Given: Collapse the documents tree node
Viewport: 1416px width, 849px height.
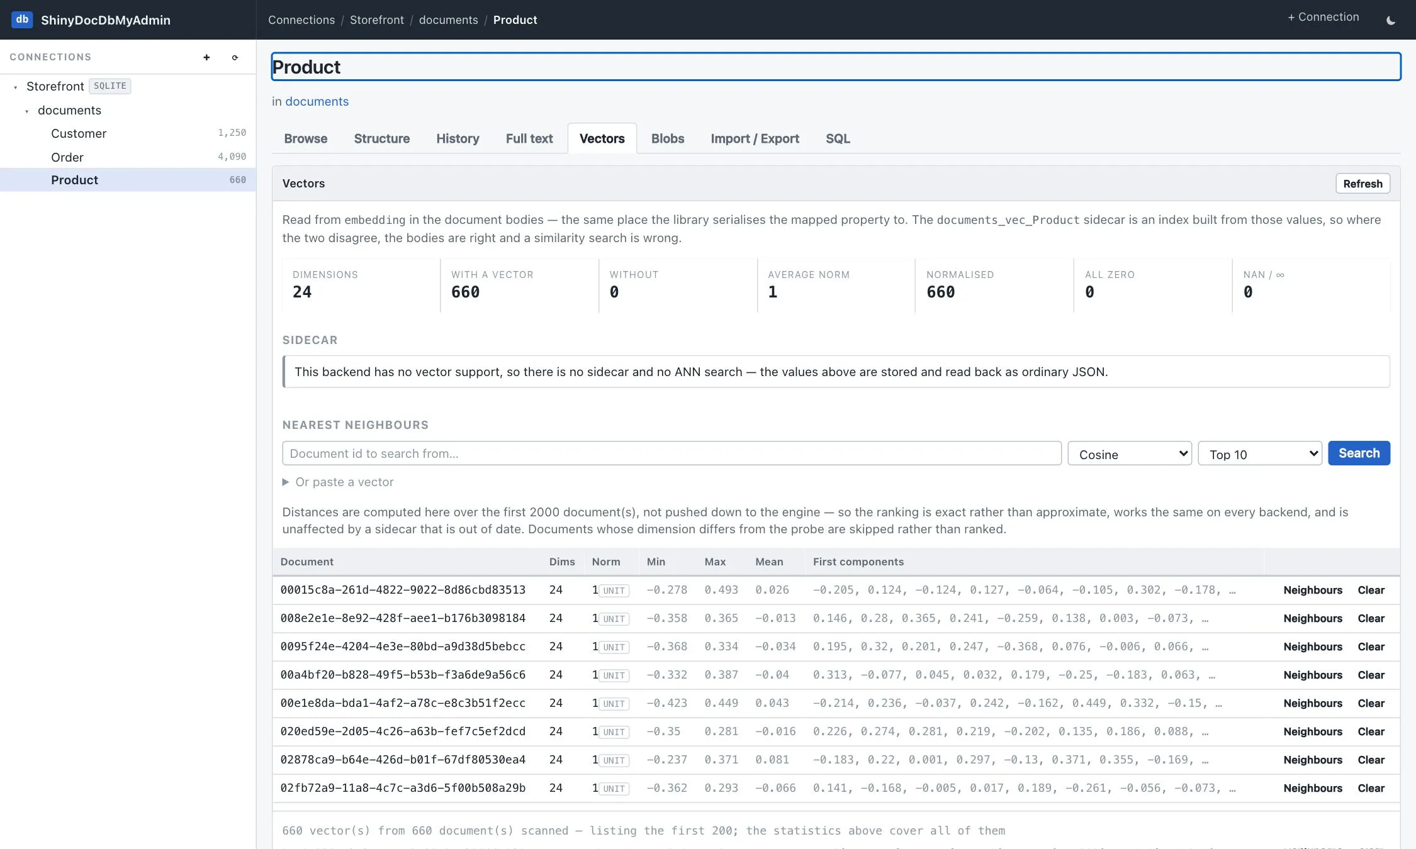Looking at the screenshot, I should coord(27,111).
